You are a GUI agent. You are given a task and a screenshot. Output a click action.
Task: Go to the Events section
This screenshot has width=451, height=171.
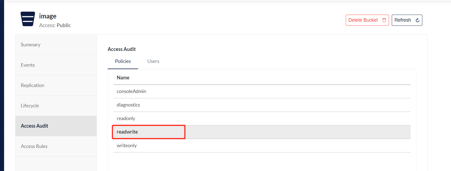[x=28, y=65]
